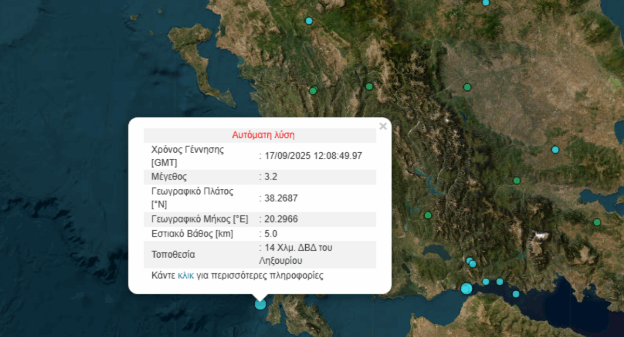This screenshot has height=337, width=624.
Task: Pick the green marker near the map's right edge
Action: coord(597,222)
